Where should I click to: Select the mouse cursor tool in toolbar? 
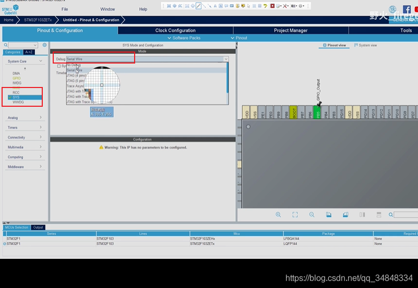pos(248,6)
